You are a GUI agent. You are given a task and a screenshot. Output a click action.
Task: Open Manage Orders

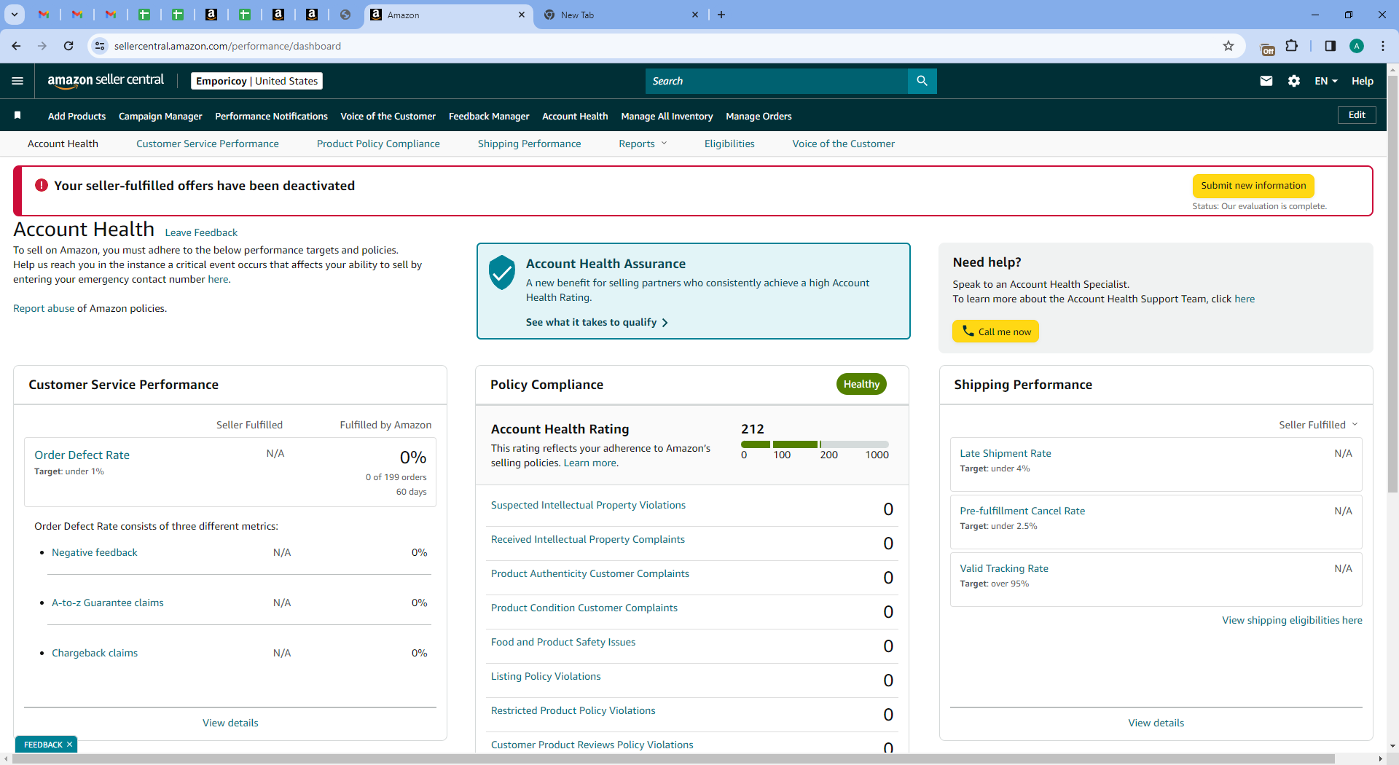click(x=759, y=116)
